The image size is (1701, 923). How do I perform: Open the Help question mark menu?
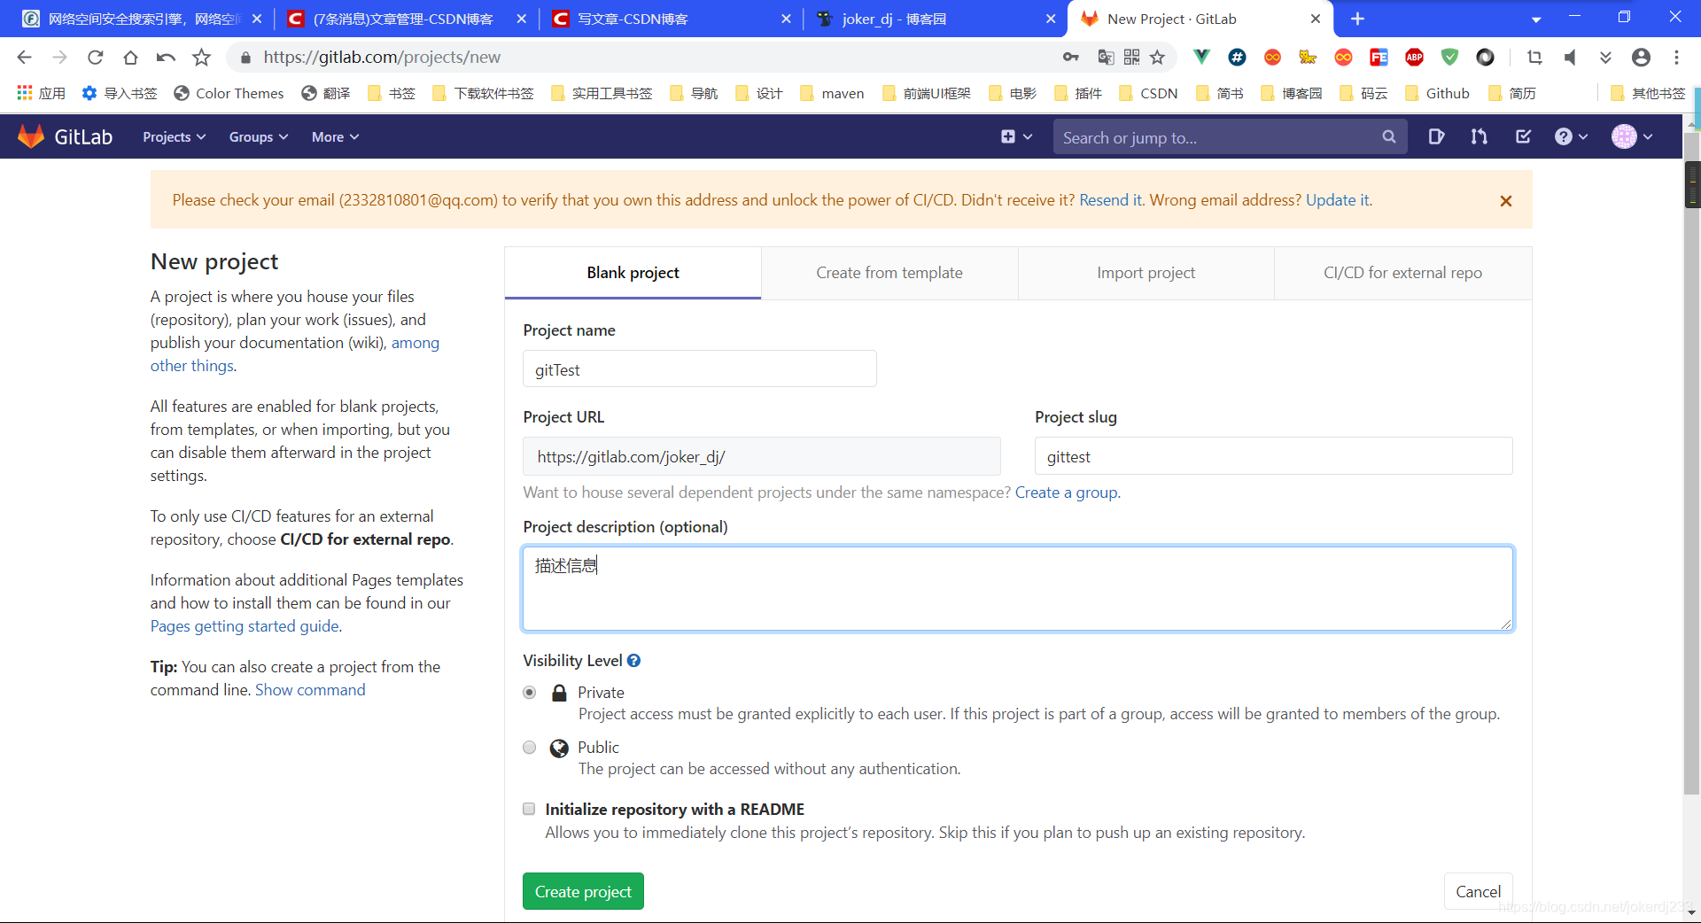pos(1571,136)
